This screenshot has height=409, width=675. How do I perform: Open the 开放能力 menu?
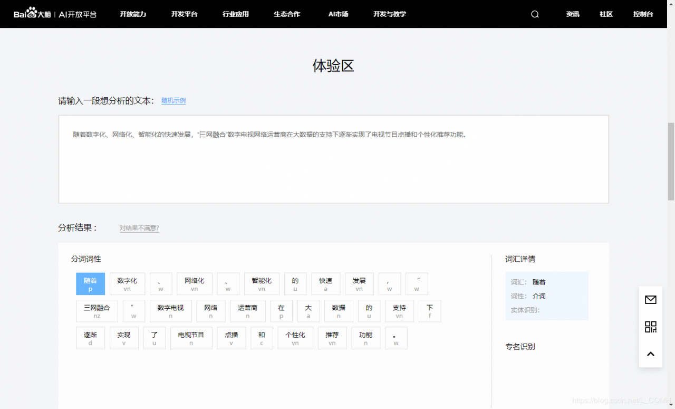(x=133, y=14)
